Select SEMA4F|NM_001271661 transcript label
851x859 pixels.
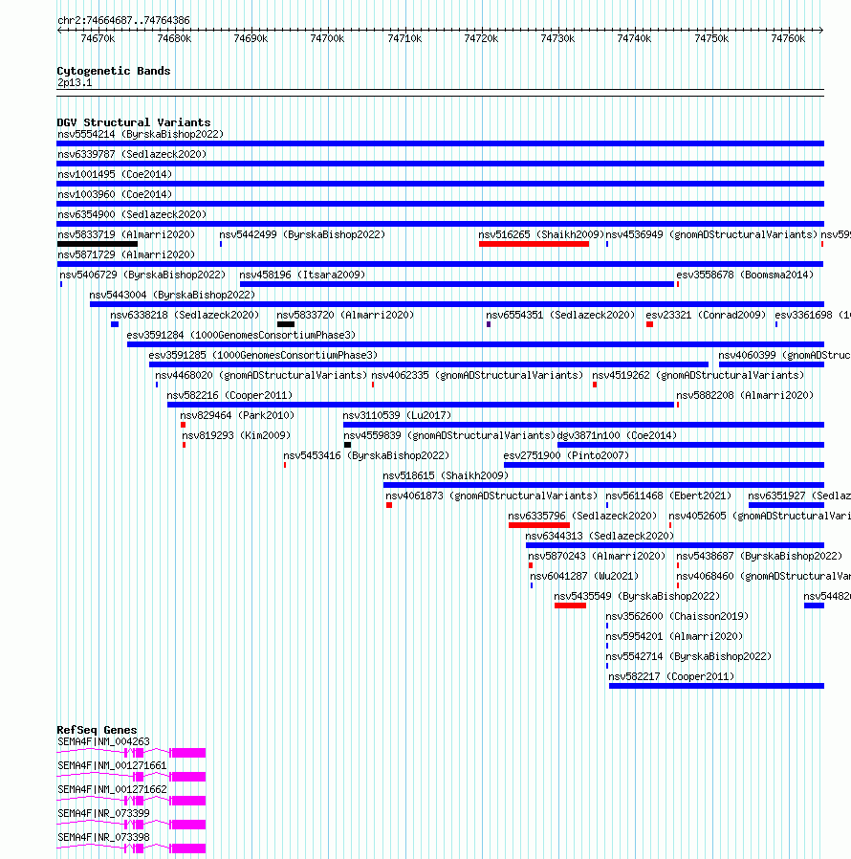click(112, 765)
